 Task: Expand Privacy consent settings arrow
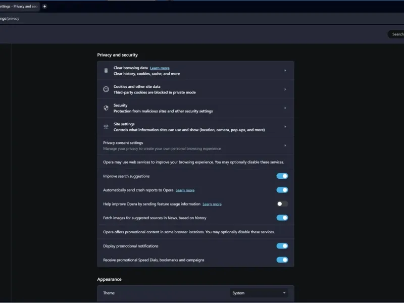click(x=285, y=145)
